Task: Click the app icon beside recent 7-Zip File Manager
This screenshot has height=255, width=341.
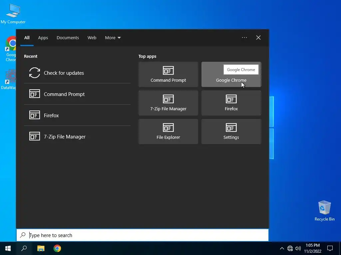Action: (x=35, y=136)
